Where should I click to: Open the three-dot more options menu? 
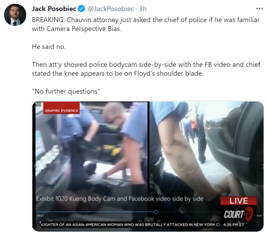[259, 9]
